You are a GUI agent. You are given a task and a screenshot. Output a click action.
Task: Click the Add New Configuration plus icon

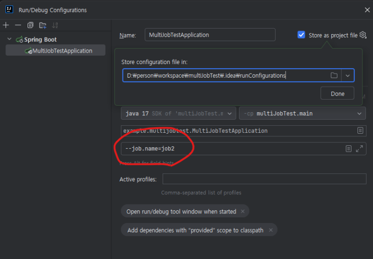click(6, 25)
